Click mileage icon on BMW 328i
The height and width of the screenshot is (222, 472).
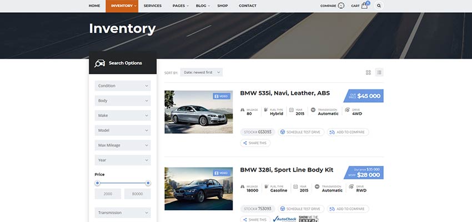(242, 187)
